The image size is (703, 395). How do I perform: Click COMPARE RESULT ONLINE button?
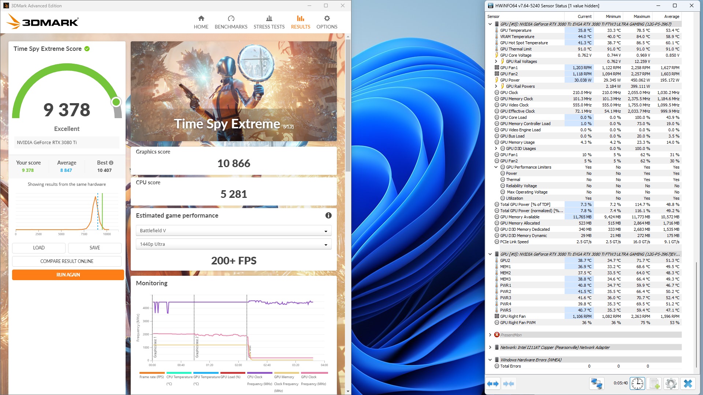(x=67, y=261)
